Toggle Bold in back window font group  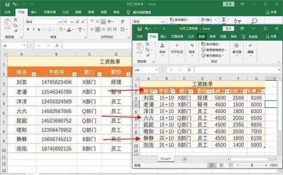[28, 30]
